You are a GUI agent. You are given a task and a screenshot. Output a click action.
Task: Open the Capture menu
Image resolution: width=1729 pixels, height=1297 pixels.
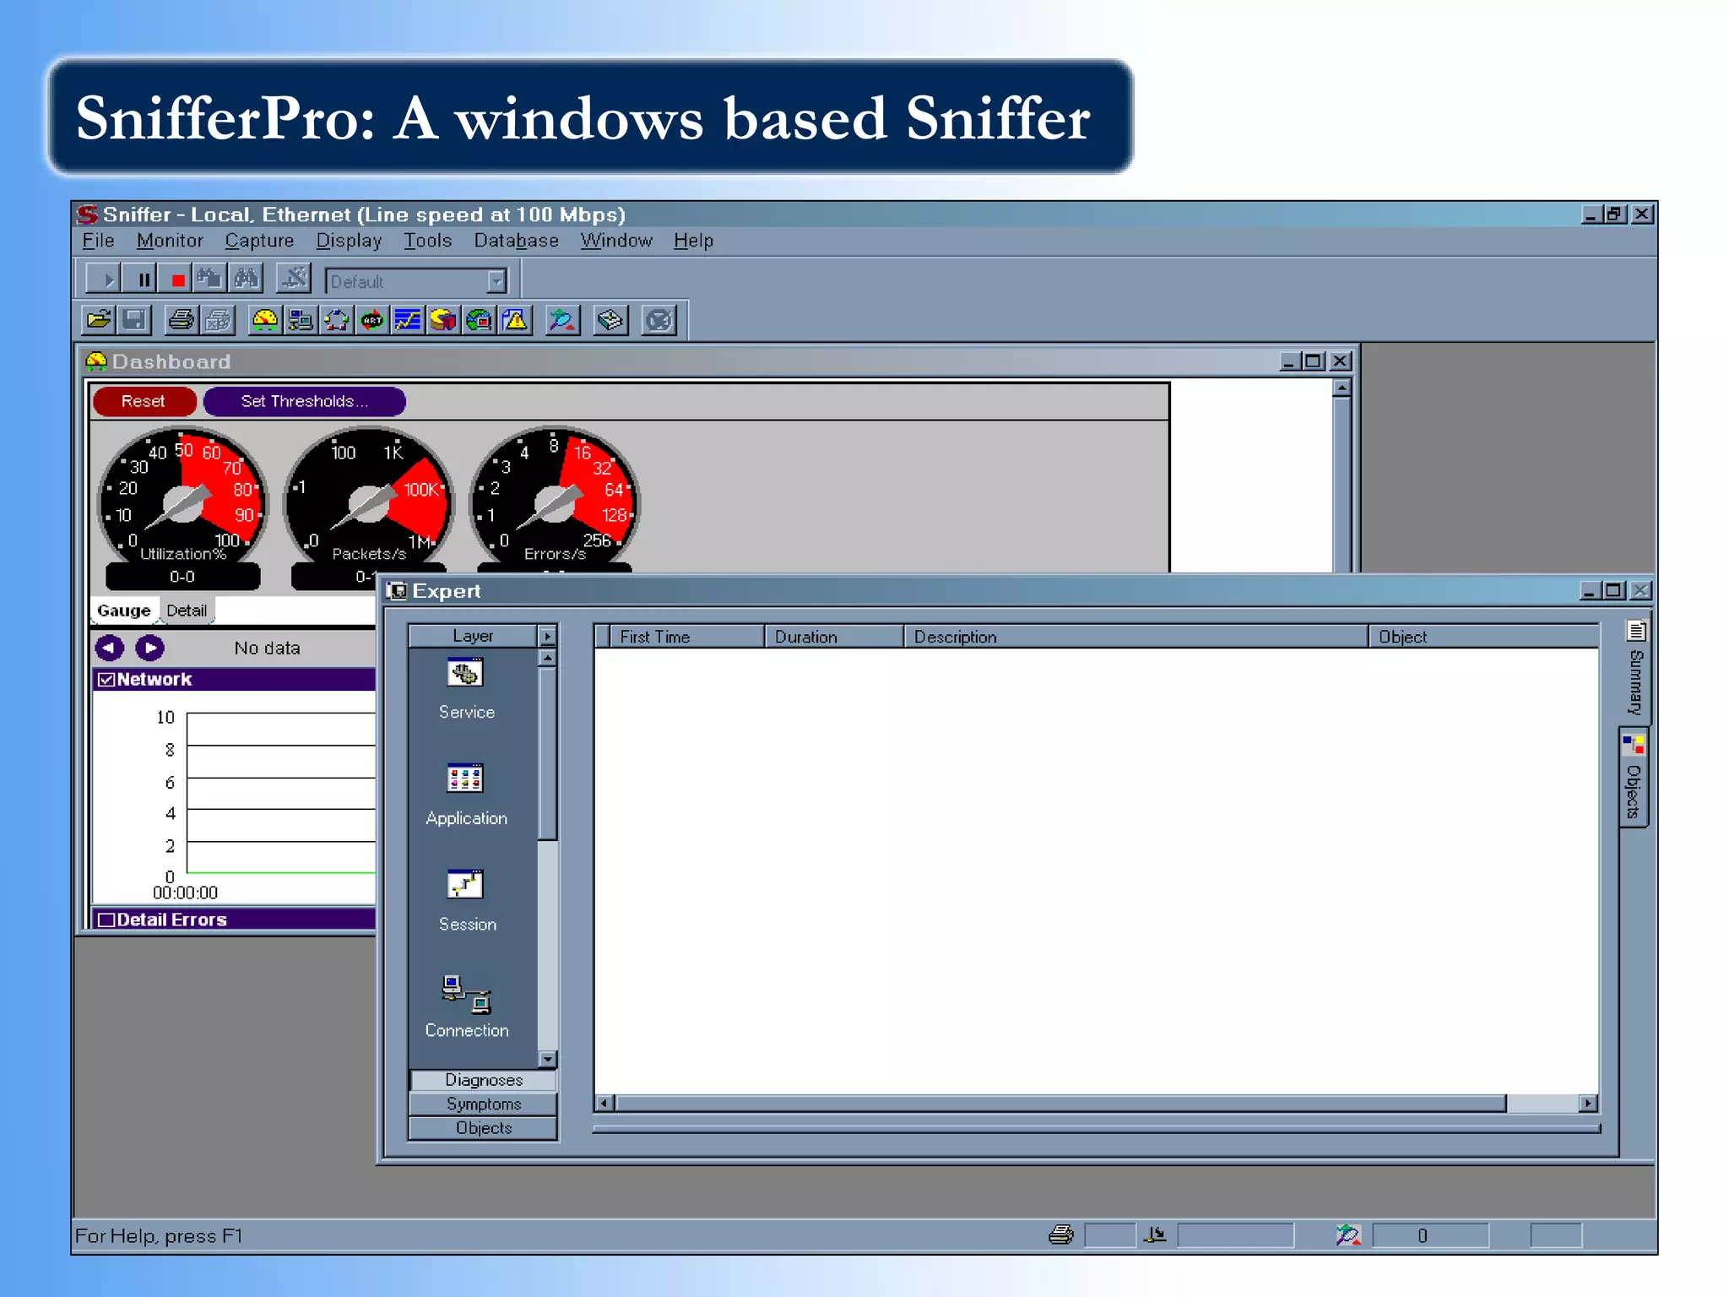pyautogui.click(x=259, y=241)
